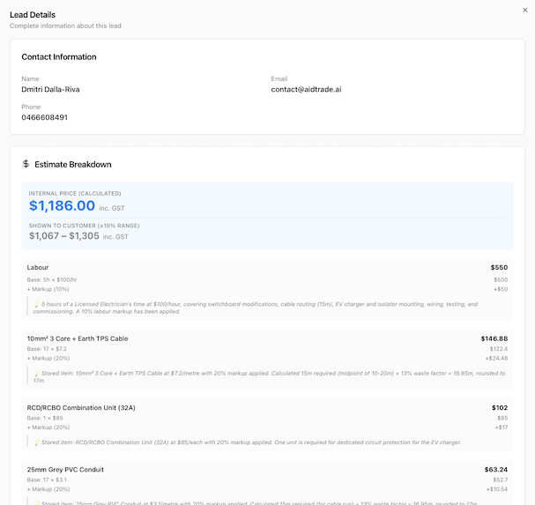Click the PVC Conduit total $63.24
The width and height of the screenshot is (535, 505).
[x=496, y=469]
